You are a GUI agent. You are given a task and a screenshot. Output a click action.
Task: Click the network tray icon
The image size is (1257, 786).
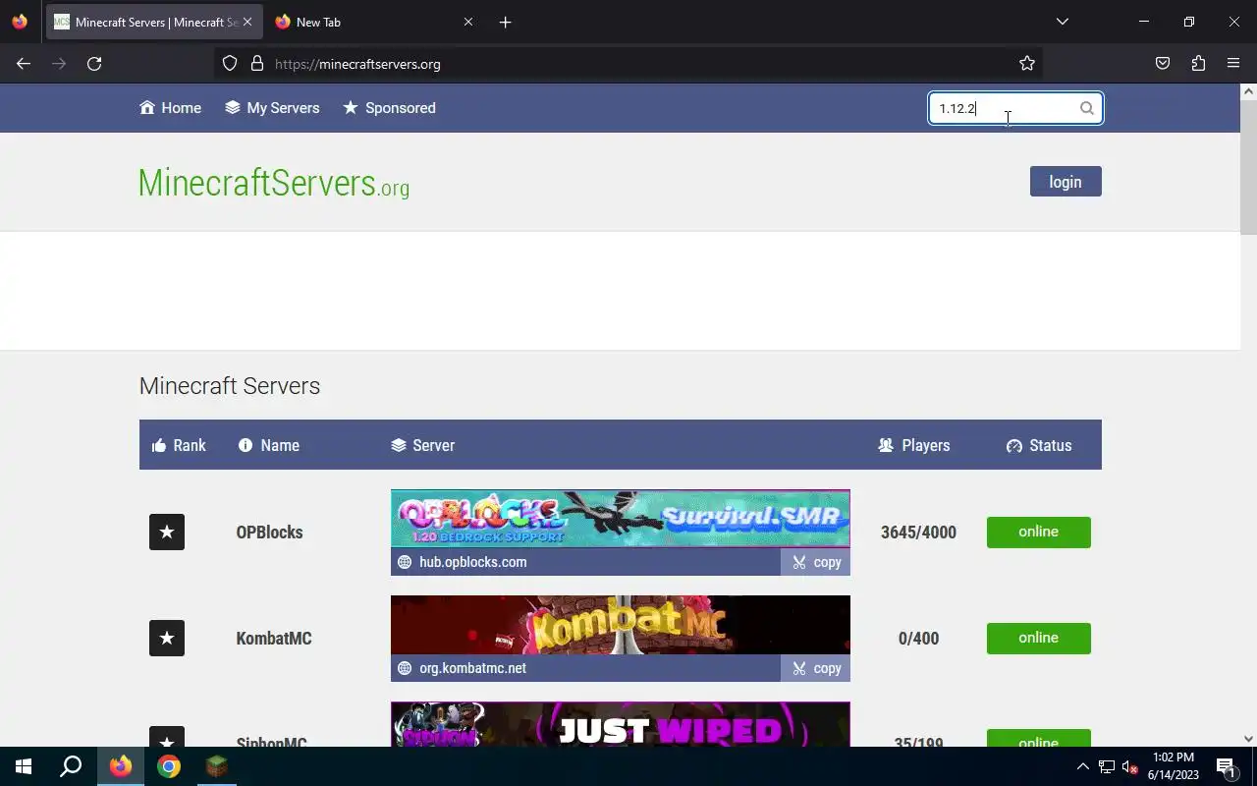coord(1107,766)
